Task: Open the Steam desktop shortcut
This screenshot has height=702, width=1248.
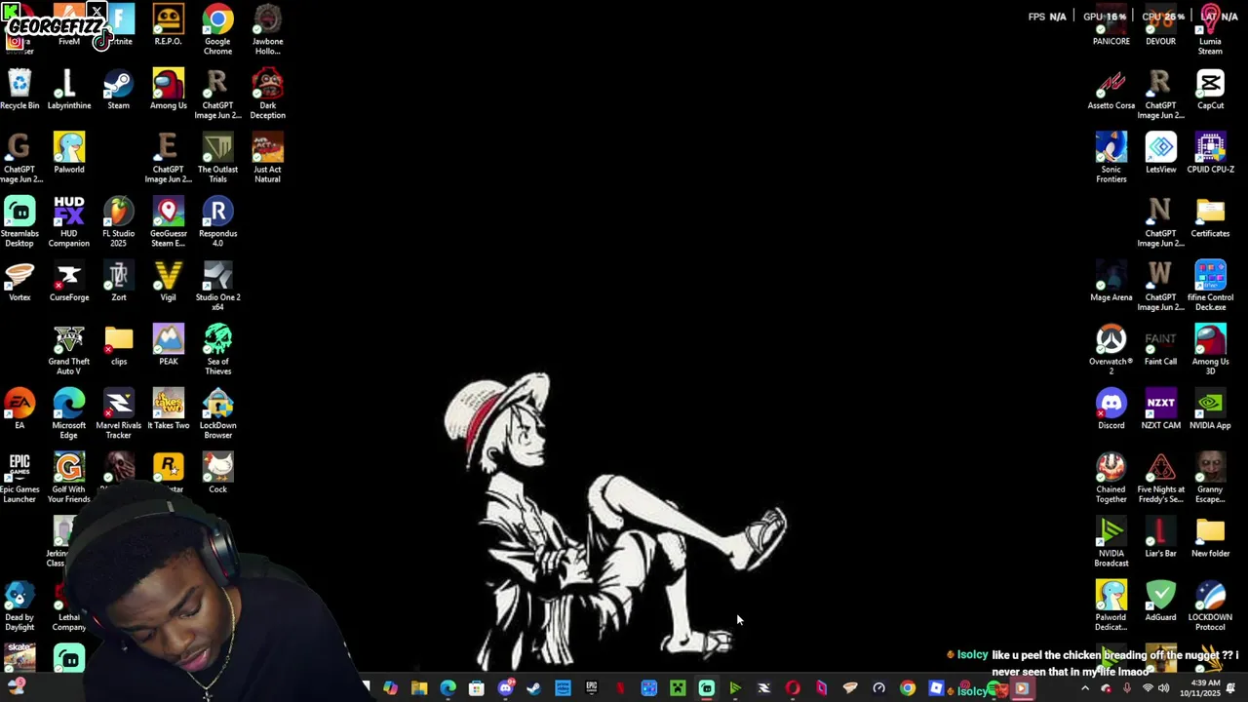Action: [x=118, y=90]
